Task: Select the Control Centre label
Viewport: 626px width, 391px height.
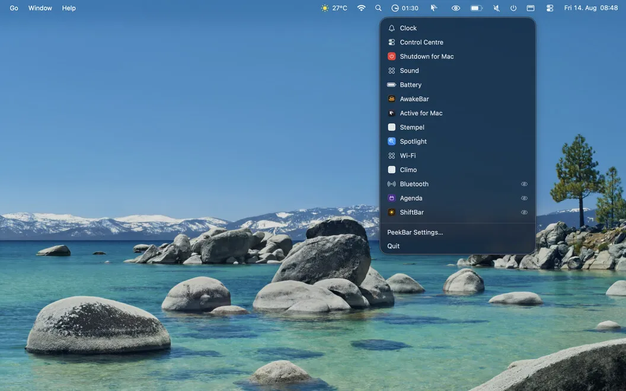Action: click(x=421, y=42)
